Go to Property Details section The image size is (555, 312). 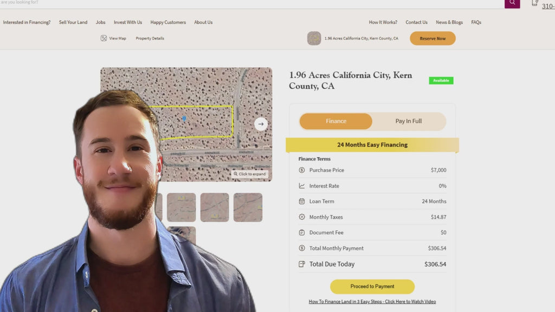(x=150, y=38)
